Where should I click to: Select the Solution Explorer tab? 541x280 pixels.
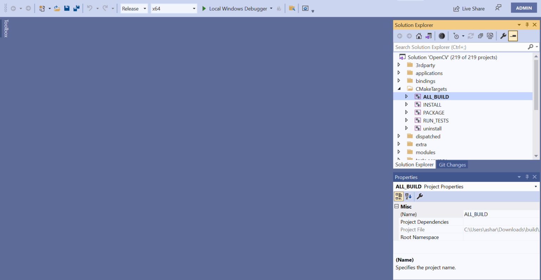coord(414,164)
